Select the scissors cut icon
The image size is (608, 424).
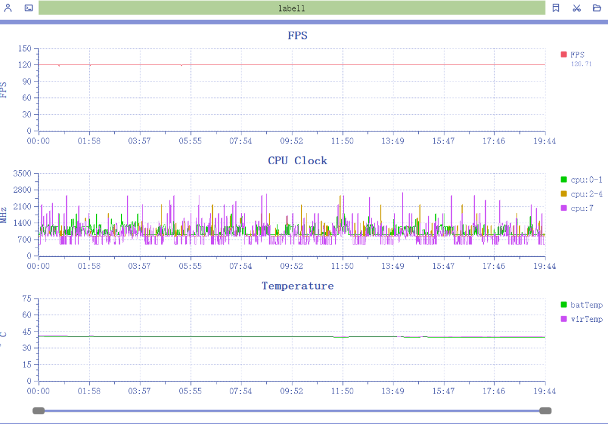click(576, 8)
